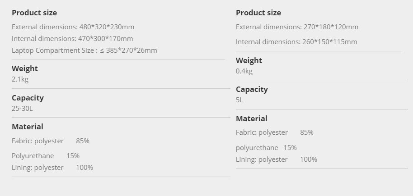Click the 25-30L capacity value
Image resolution: width=413 pixels, height=196 pixels.
pyautogui.click(x=22, y=109)
